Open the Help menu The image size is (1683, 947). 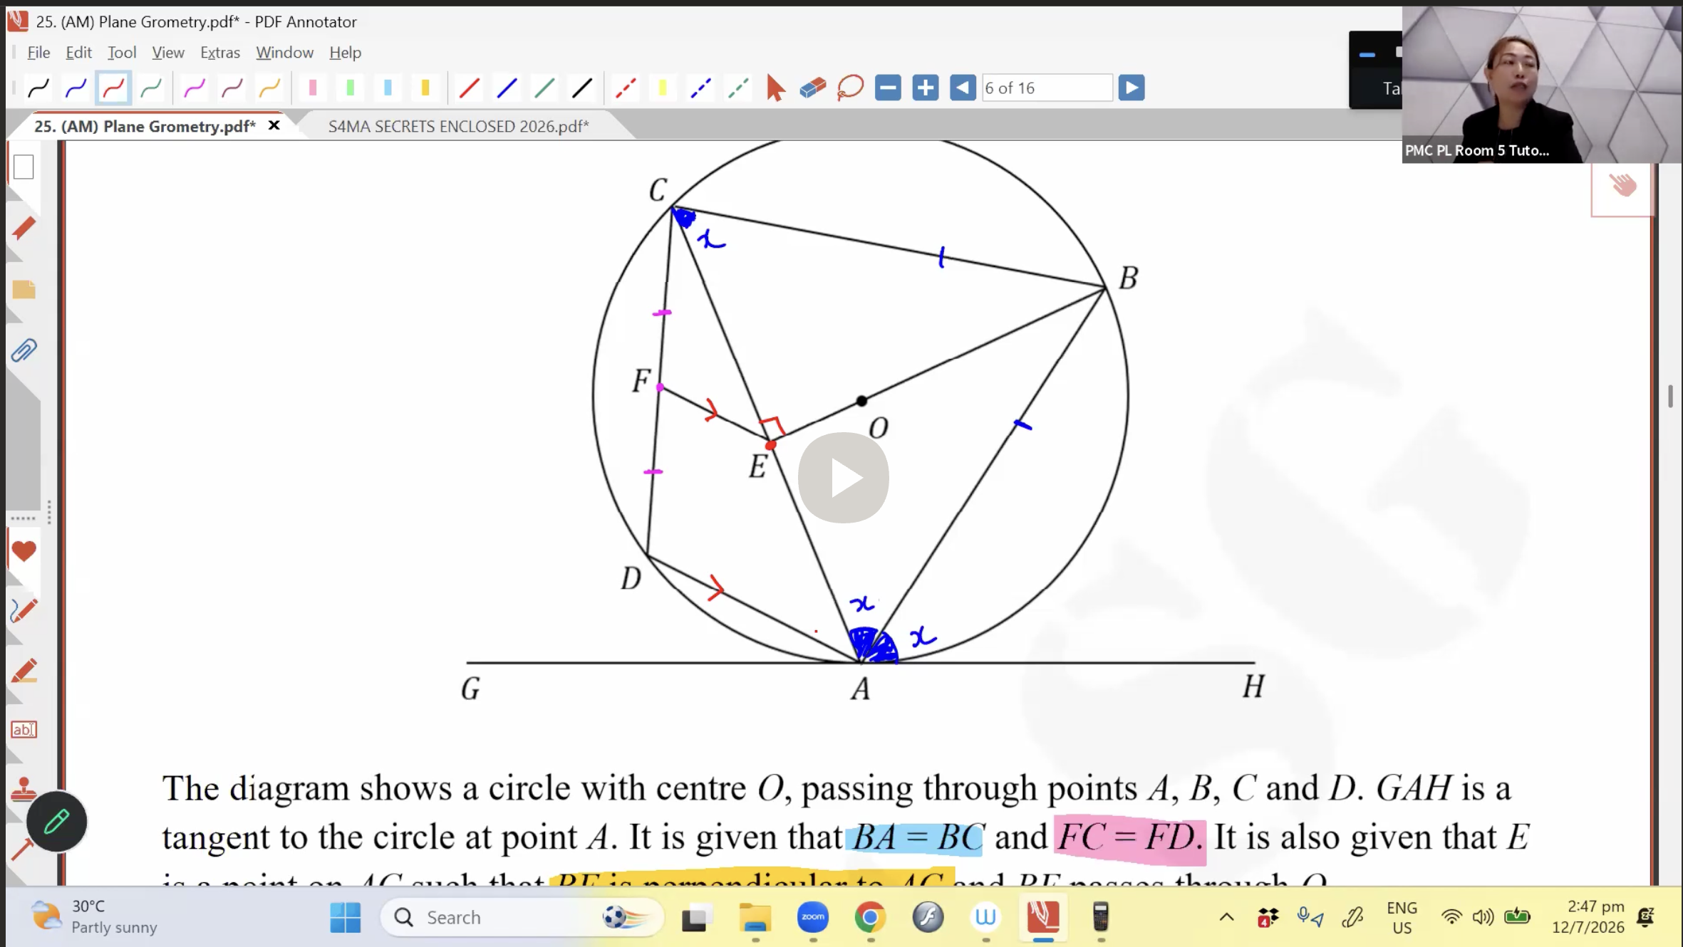[346, 53]
